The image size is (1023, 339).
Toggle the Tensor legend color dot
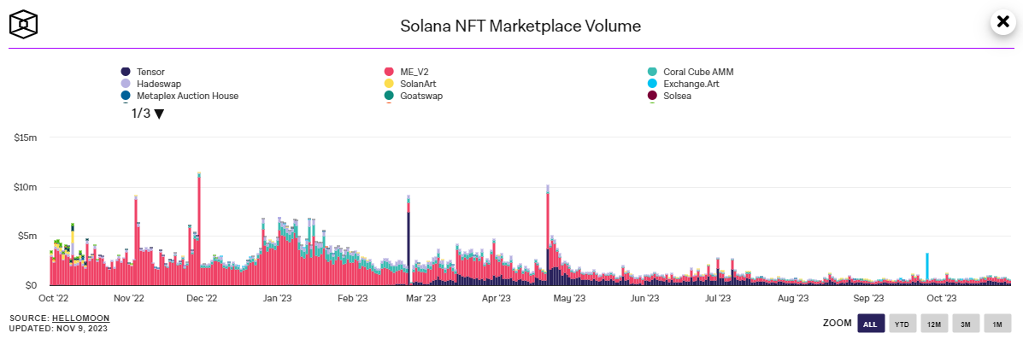coord(126,72)
